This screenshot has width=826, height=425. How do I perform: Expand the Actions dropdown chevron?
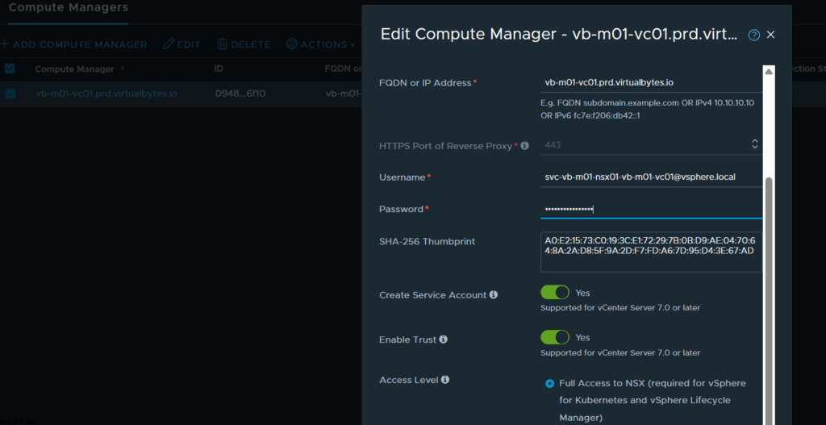(x=352, y=45)
